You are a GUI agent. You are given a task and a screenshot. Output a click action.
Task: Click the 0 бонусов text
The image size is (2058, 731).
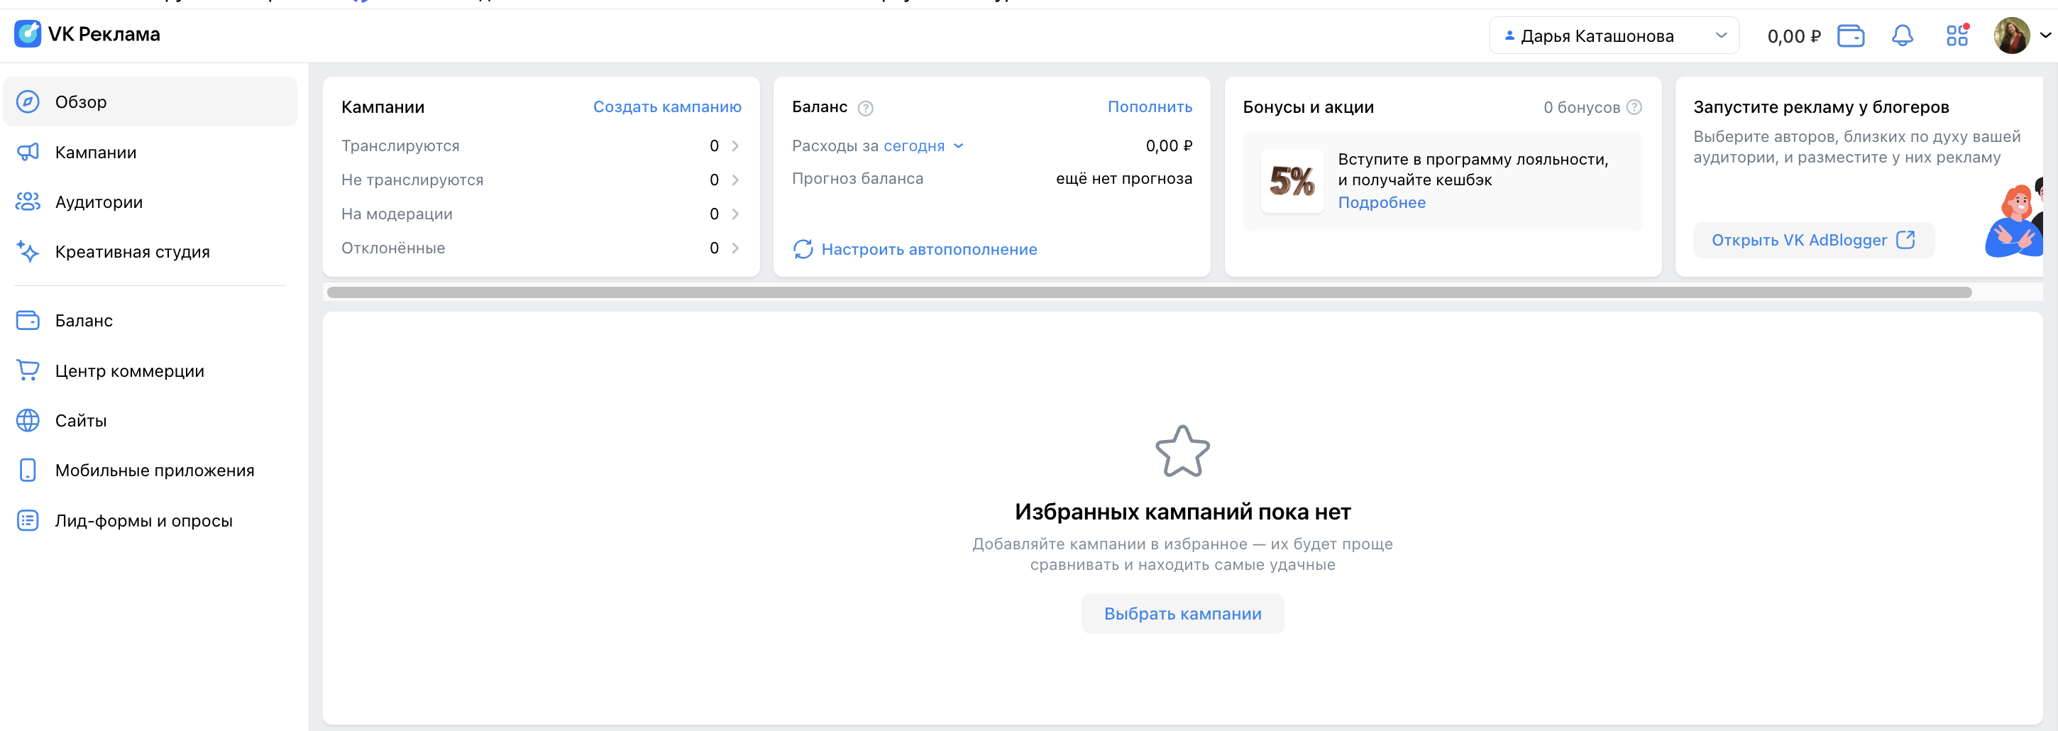point(1581,107)
